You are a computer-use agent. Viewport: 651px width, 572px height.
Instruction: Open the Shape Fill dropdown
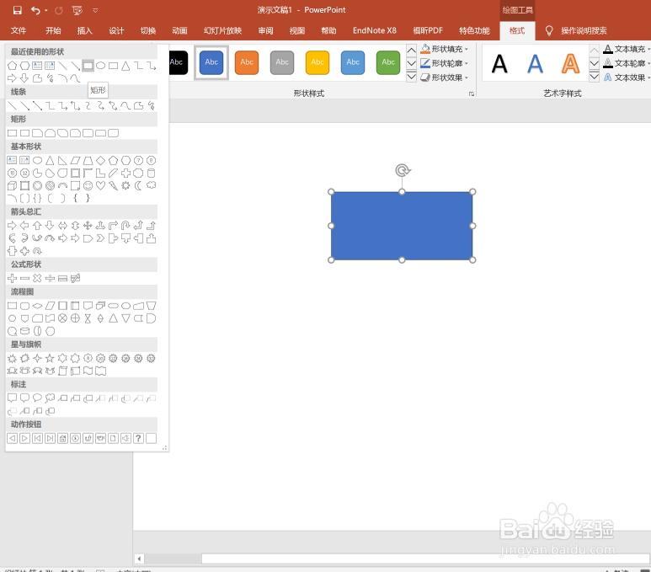[x=444, y=49]
